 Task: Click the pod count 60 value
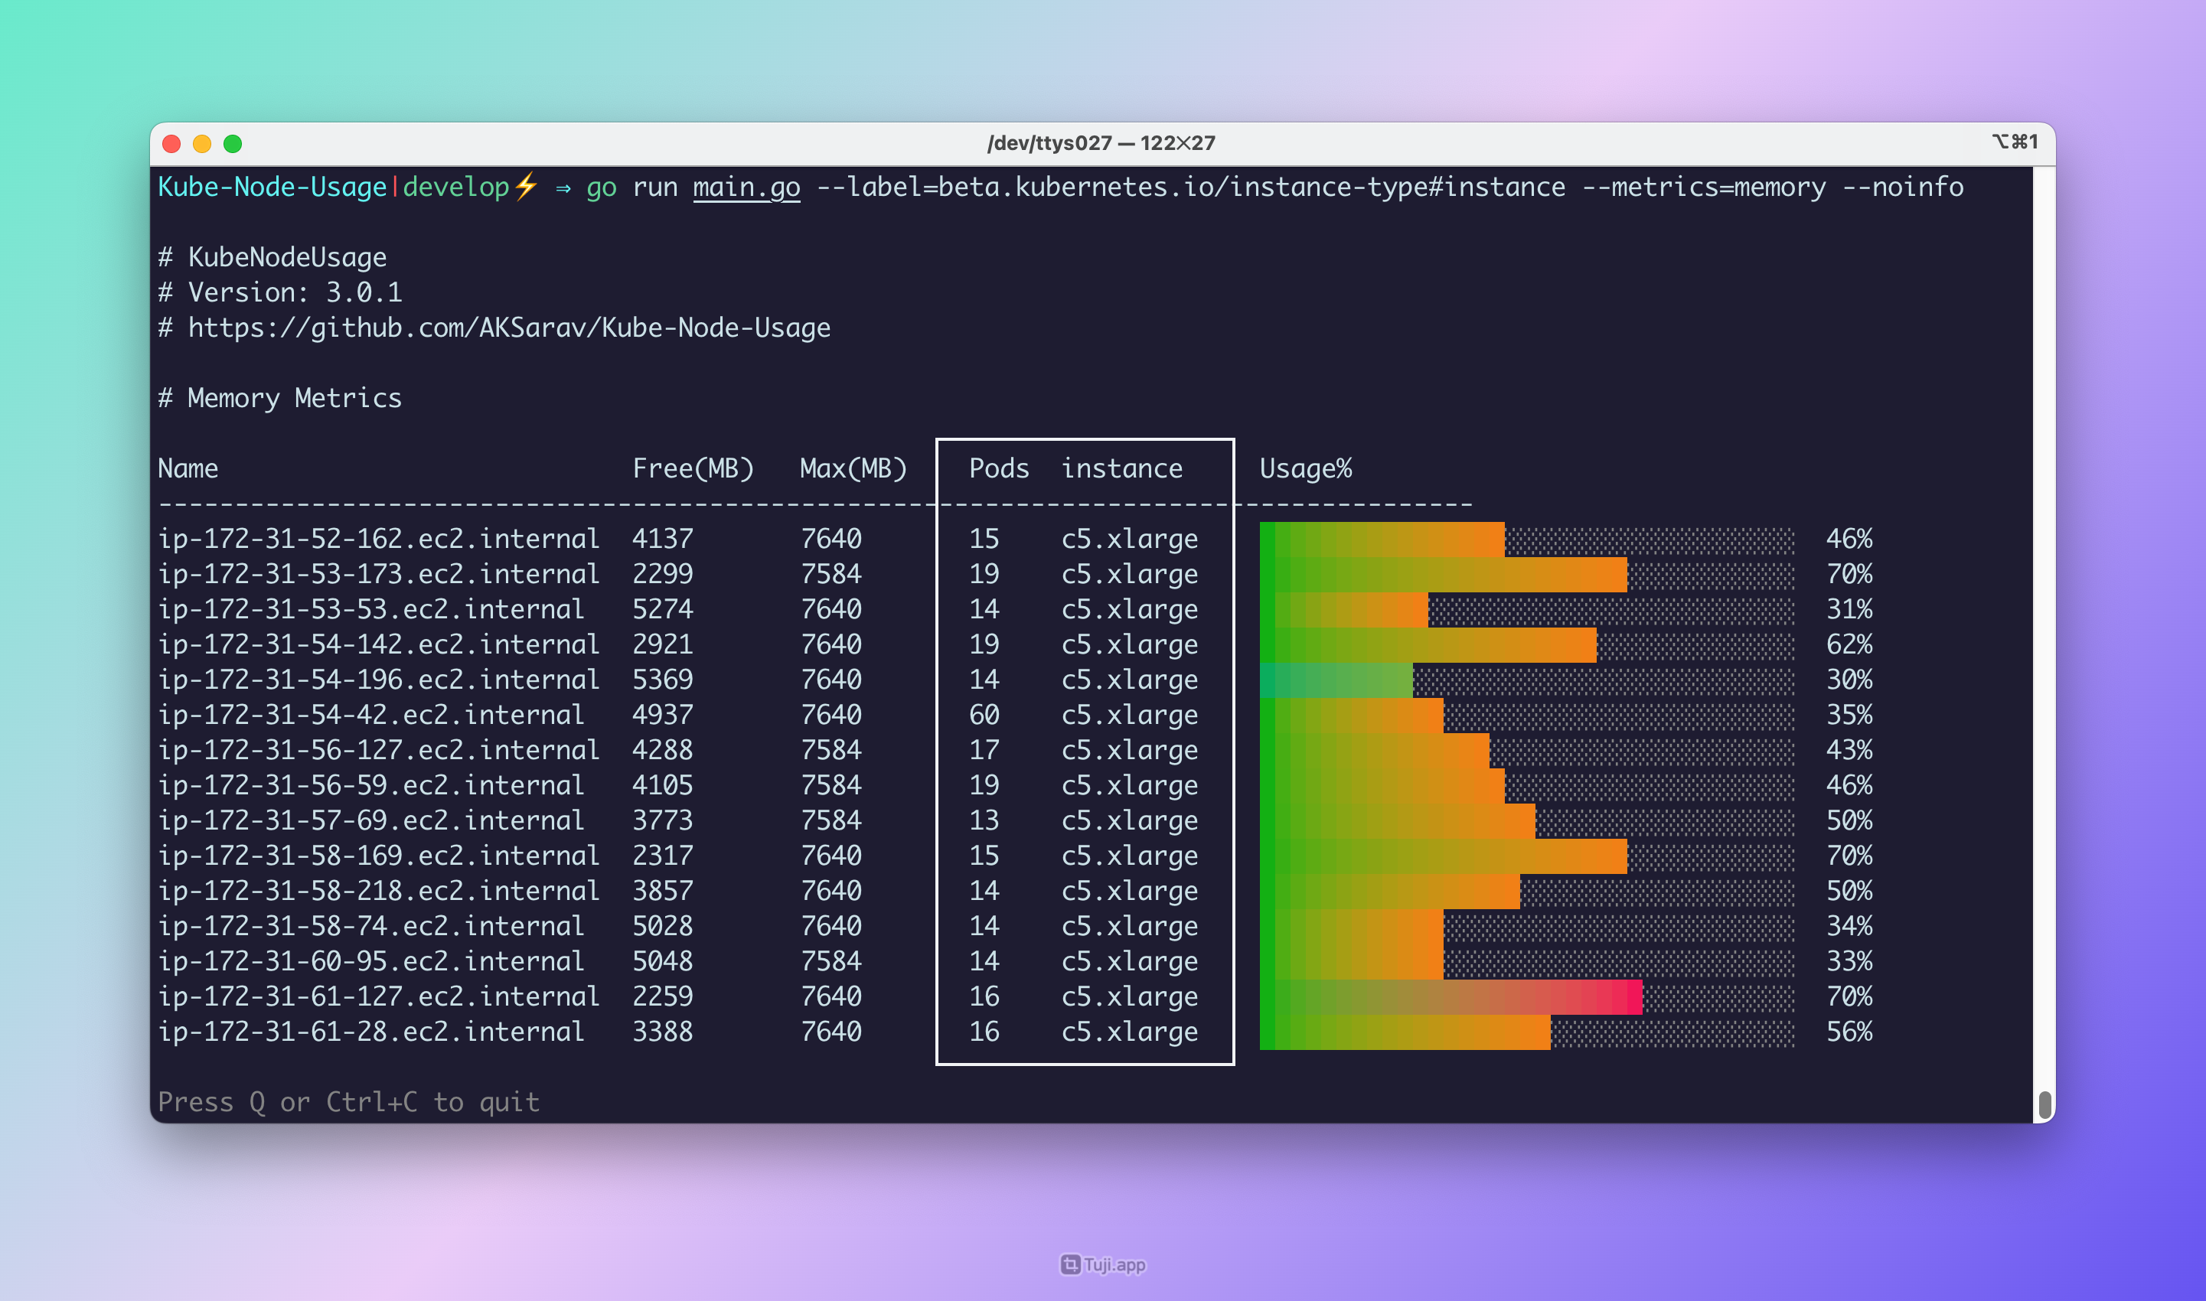[984, 716]
